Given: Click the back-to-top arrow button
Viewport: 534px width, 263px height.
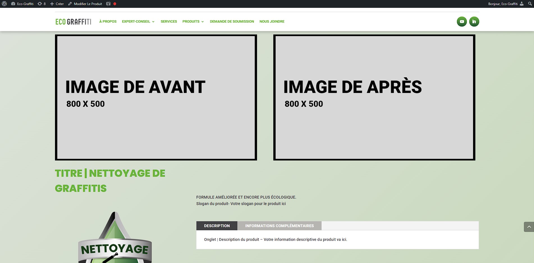Looking at the screenshot, I should pyautogui.click(x=529, y=227).
